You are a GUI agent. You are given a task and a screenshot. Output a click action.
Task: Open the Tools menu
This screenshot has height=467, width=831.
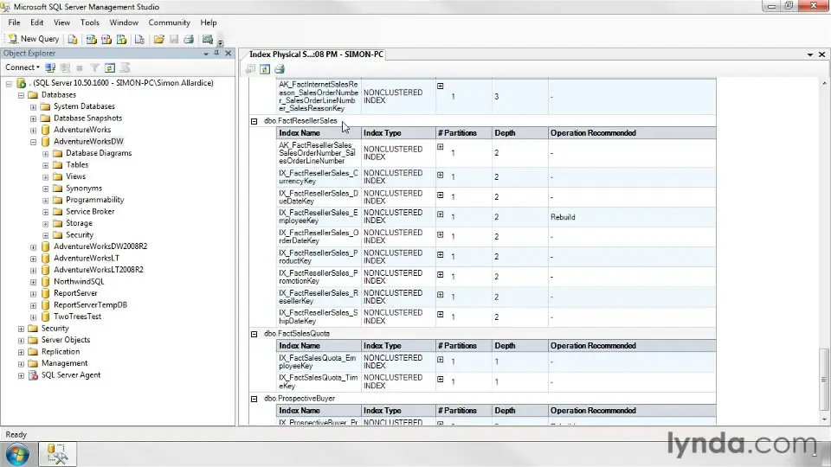[89, 22]
